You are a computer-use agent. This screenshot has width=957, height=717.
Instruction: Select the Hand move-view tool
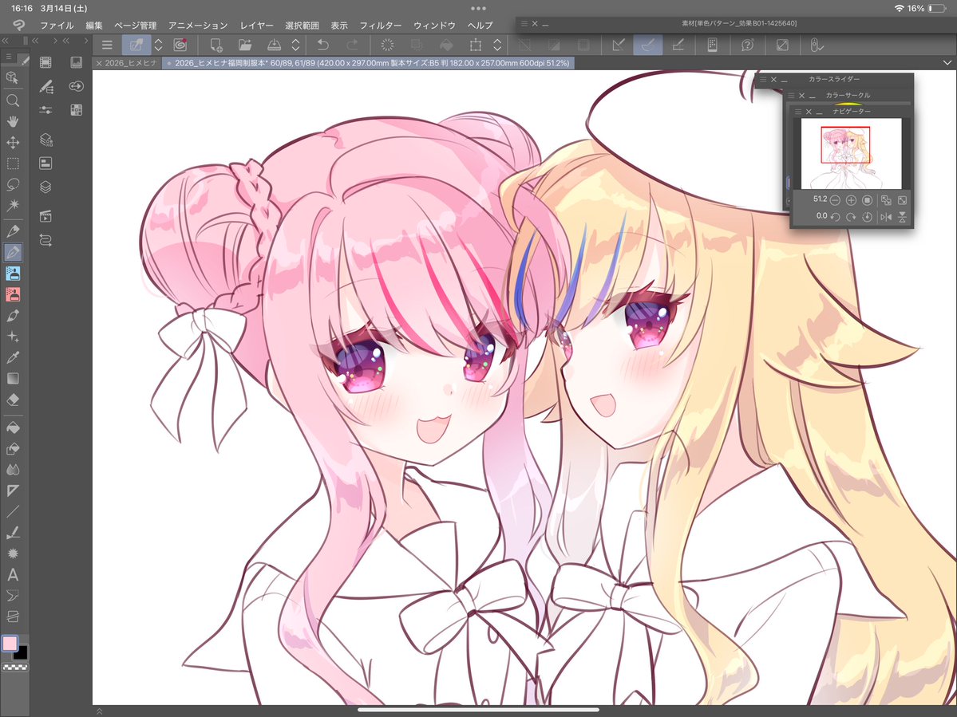click(12, 121)
